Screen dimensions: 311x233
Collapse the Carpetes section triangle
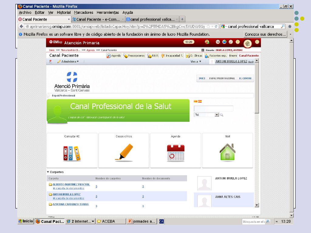[x=48, y=172]
